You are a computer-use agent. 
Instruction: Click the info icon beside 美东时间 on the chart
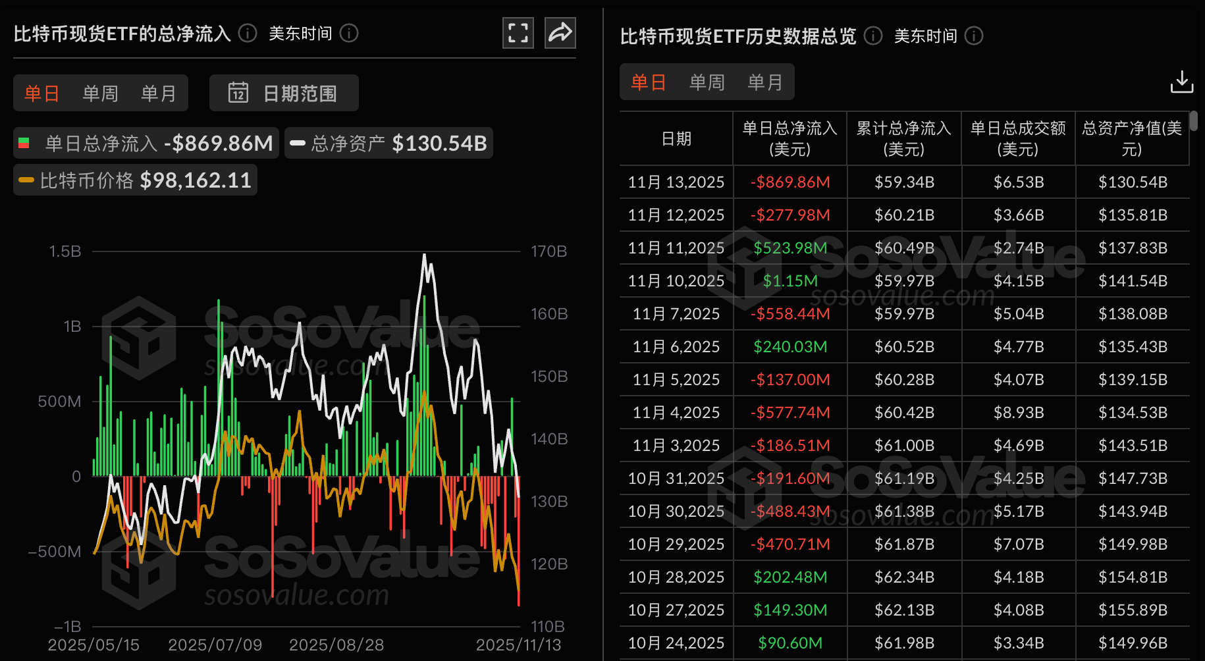350,33
